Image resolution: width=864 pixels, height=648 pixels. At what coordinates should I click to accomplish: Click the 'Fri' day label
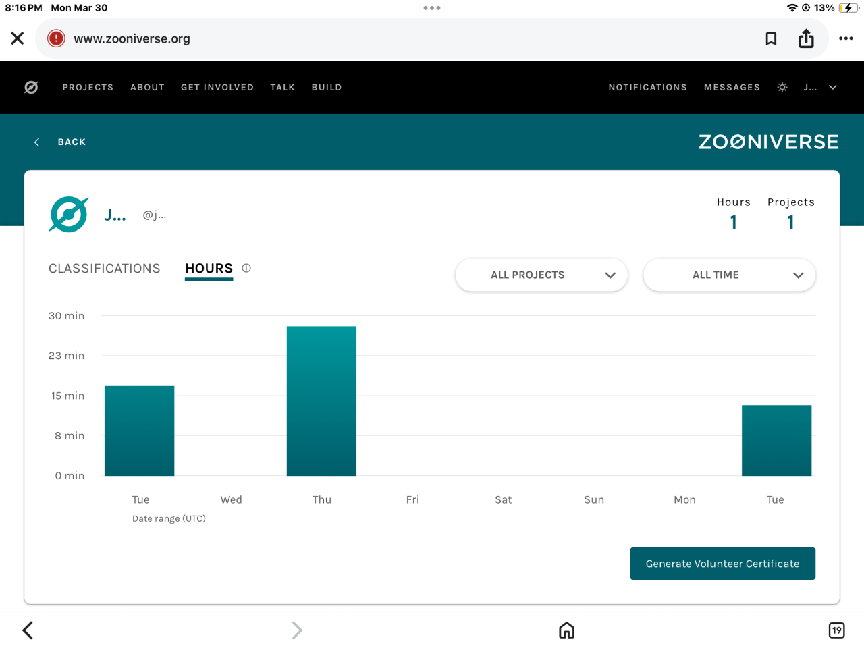tap(412, 500)
